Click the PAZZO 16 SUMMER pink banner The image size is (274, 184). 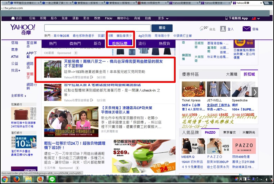(244, 146)
